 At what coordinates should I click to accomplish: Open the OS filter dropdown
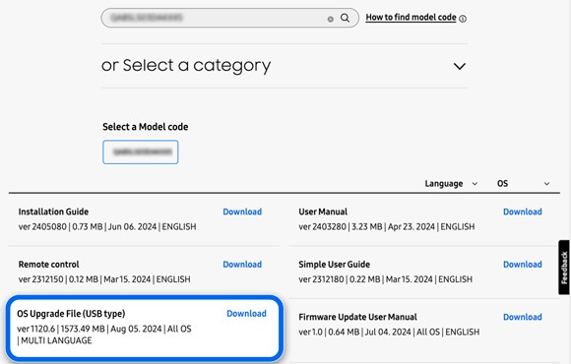[524, 183]
